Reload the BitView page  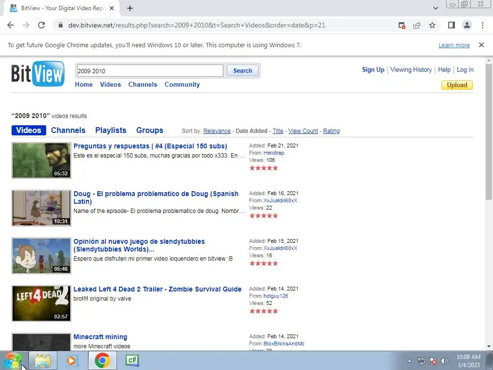tap(41, 25)
